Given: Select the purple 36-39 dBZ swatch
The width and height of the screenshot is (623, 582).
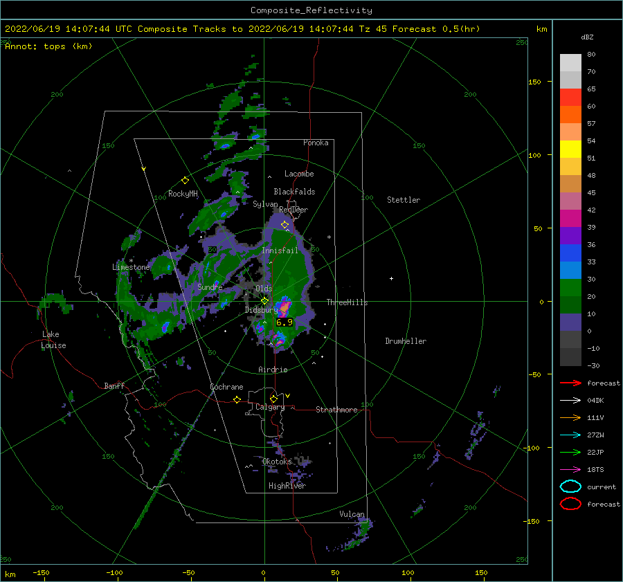Looking at the screenshot, I should (570, 236).
